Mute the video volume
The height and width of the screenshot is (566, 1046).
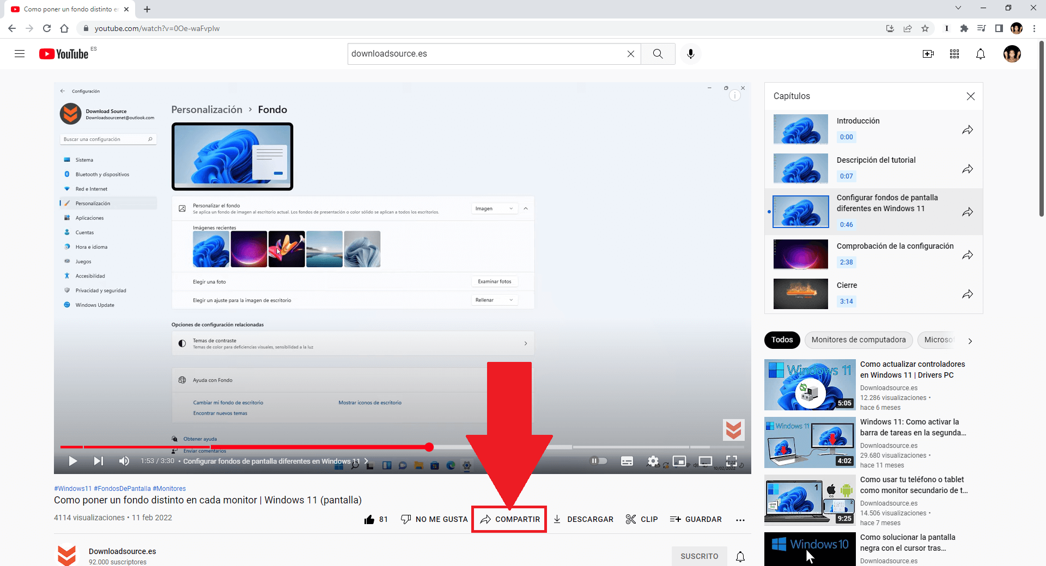click(124, 461)
